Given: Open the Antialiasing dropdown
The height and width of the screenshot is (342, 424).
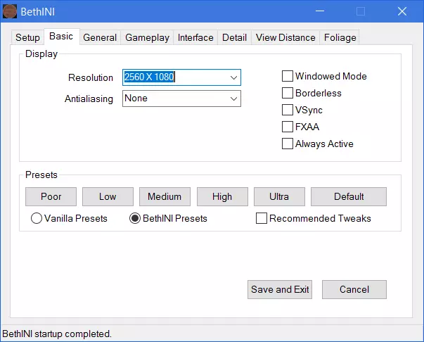Looking at the screenshot, I should 181,99.
